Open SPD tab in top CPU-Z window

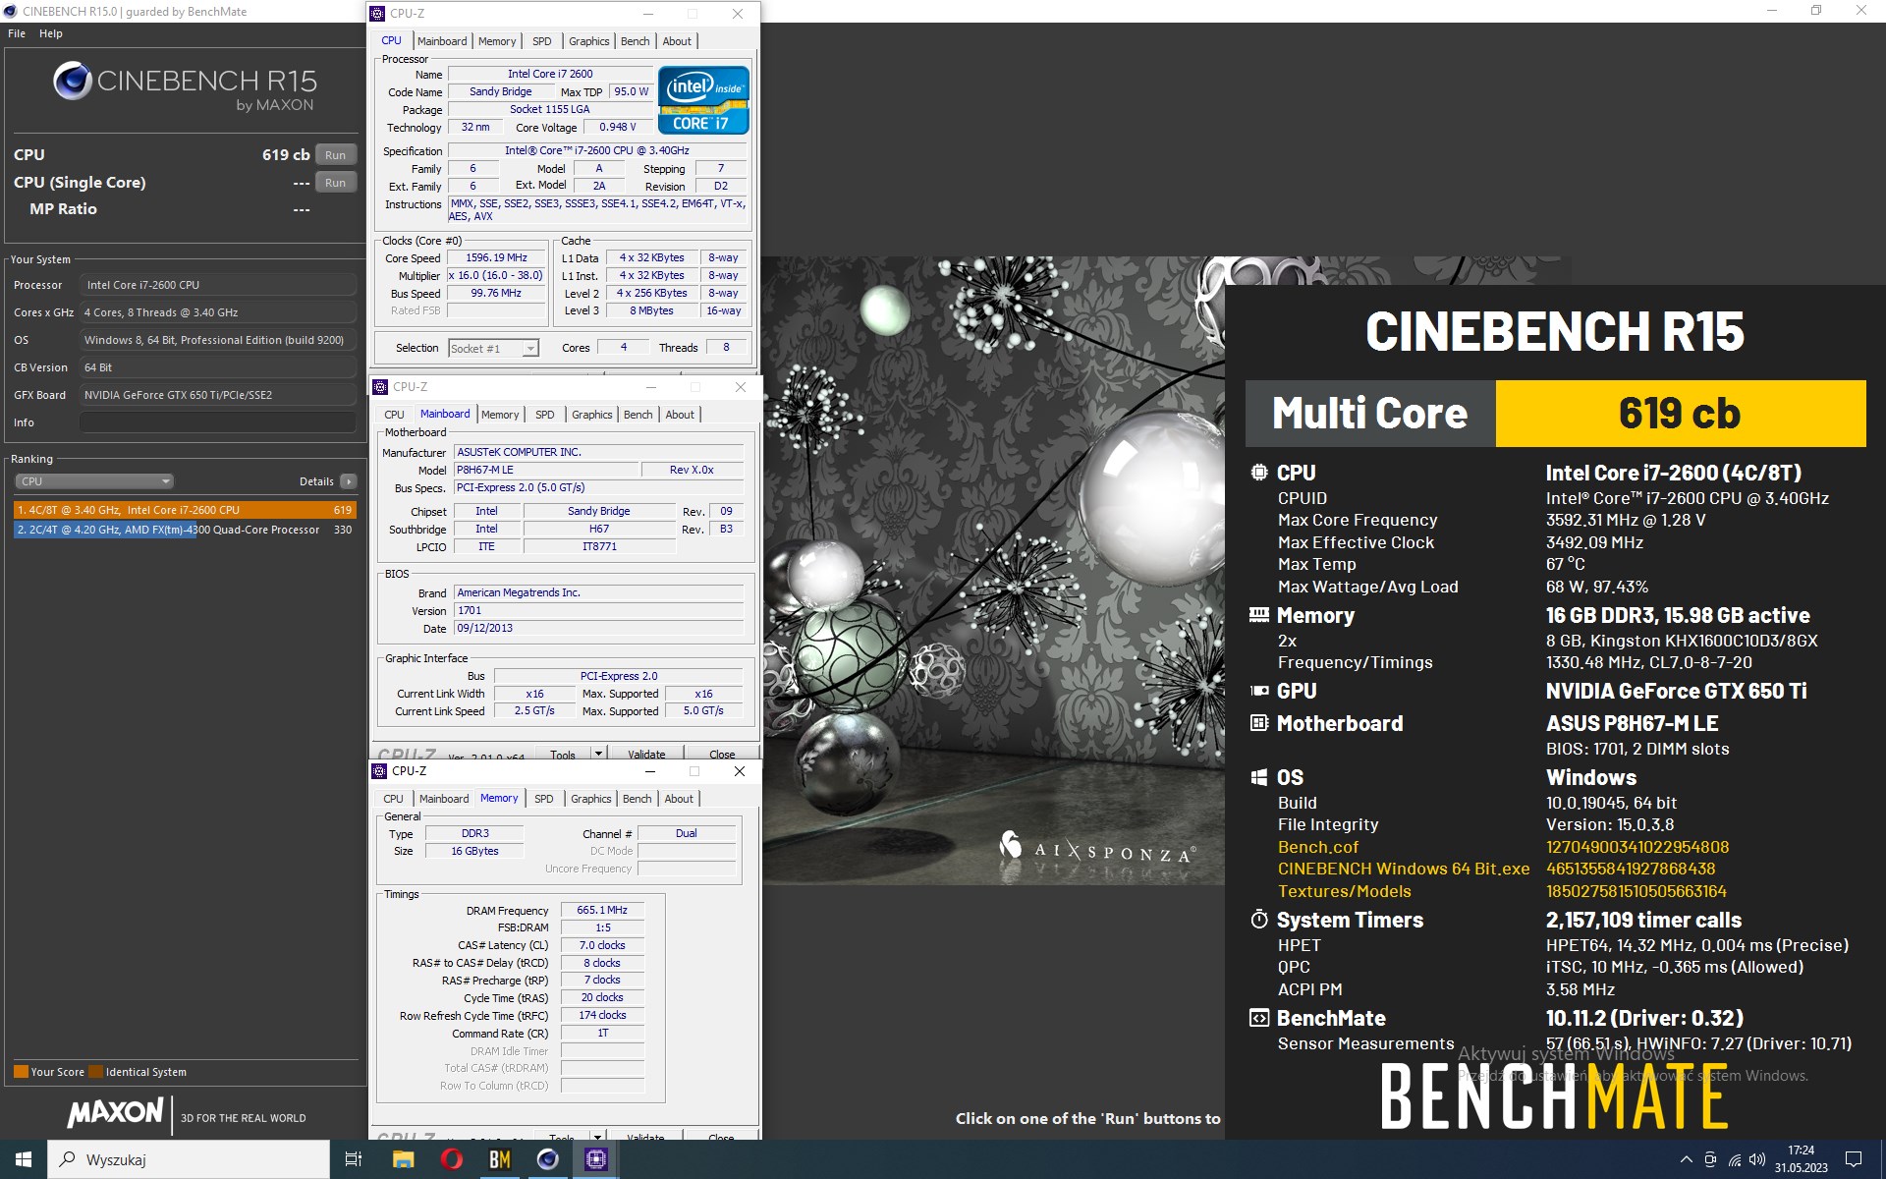click(542, 41)
